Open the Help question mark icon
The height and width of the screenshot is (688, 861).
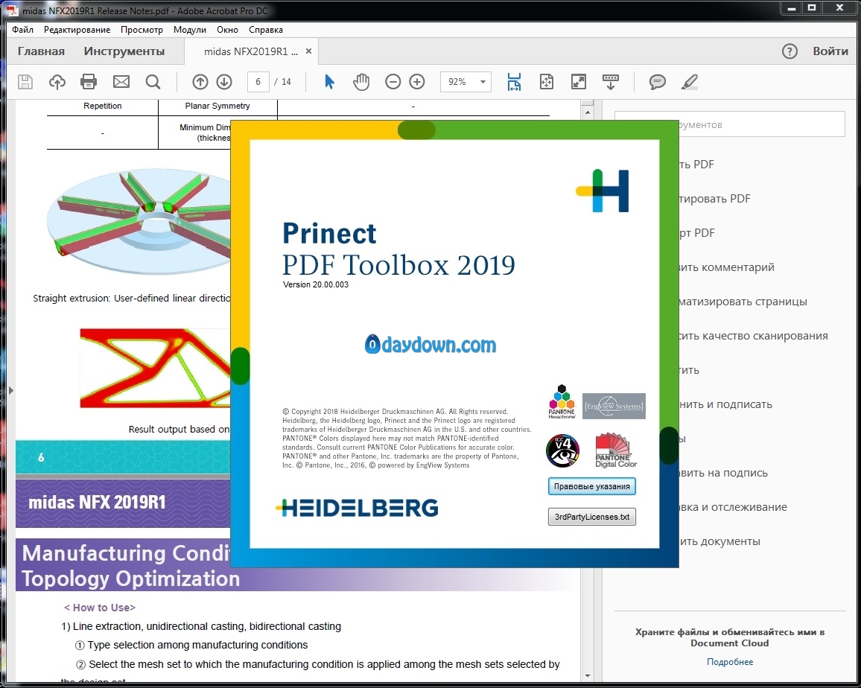click(789, 51)
